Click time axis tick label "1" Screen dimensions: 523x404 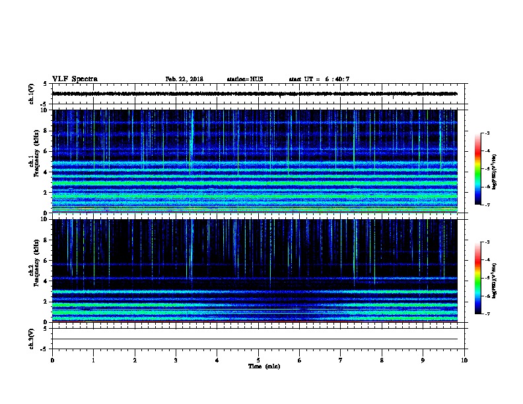click(x=93, y=360)
